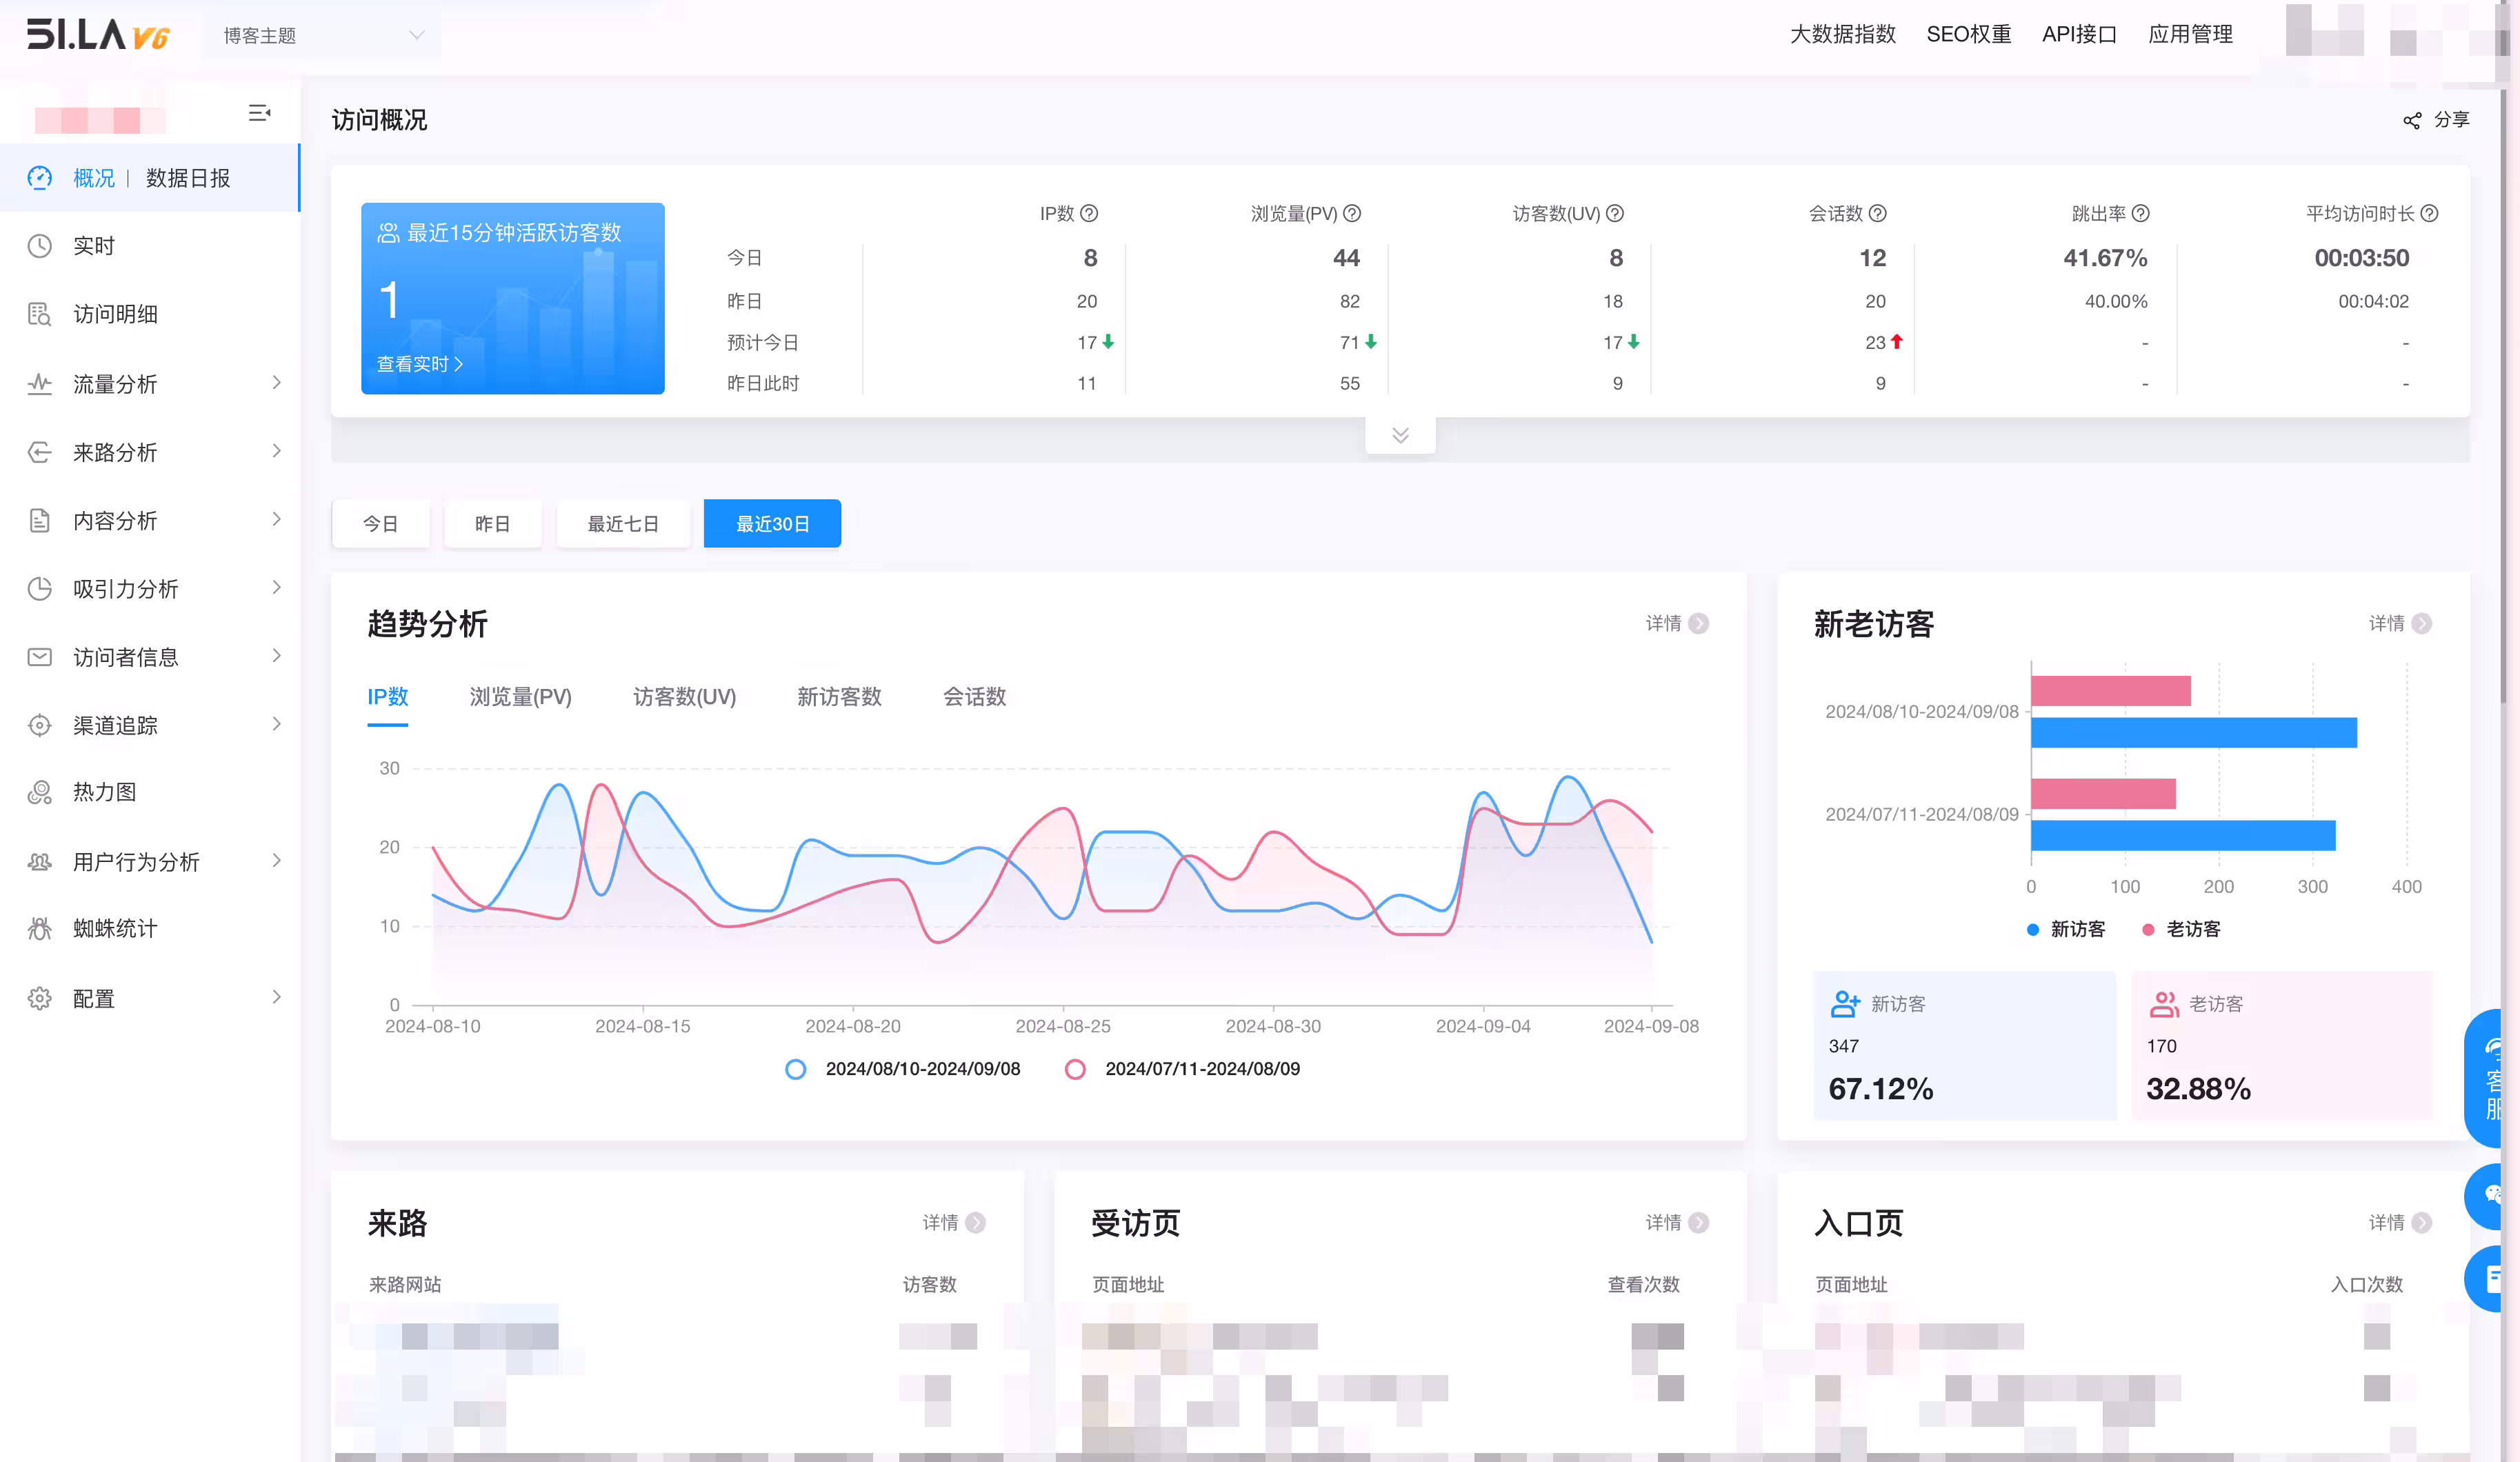Expand the overview panel with the double-chevron

[1400, 435]
